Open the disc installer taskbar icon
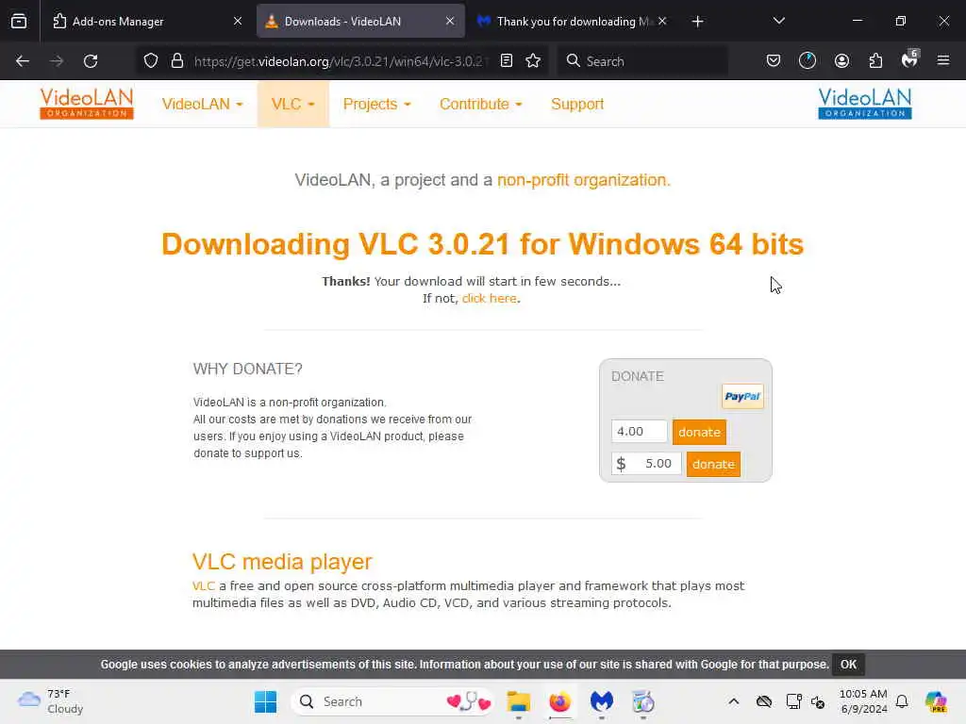 click(x=642, y=701)
